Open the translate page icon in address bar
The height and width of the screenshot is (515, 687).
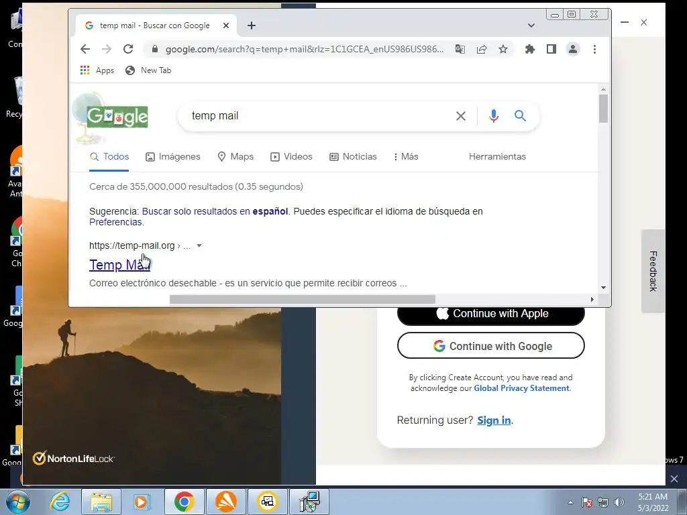tap(460, 49)
